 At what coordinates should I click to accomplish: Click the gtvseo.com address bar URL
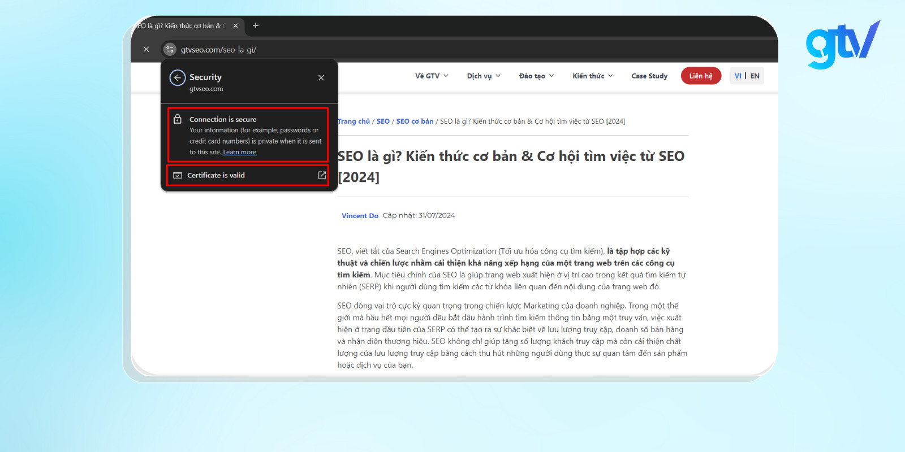(x=218, y=50)
